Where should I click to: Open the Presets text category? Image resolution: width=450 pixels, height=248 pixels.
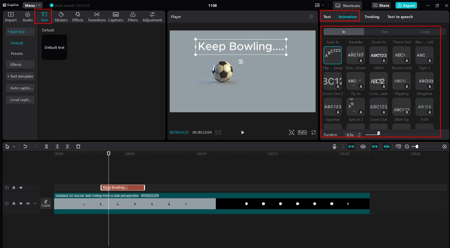tap(17, 54)
